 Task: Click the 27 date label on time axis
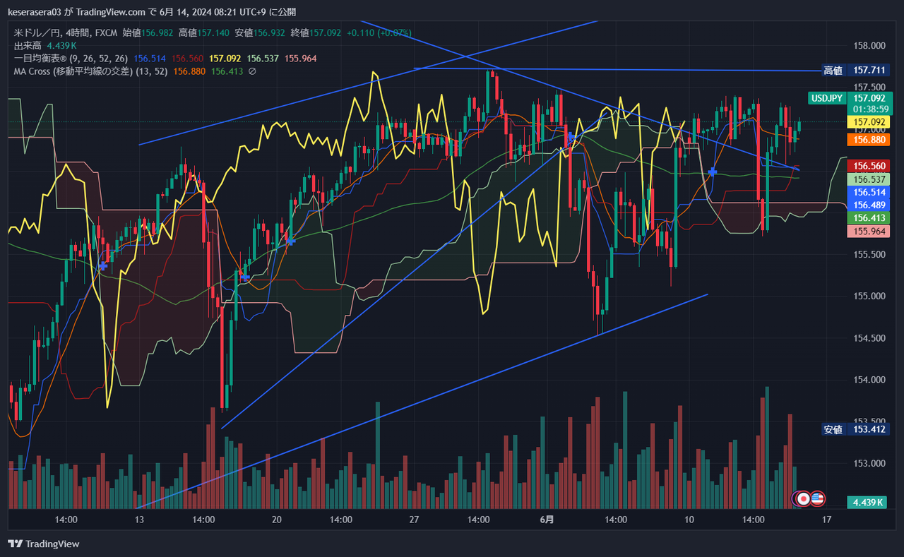tap(414, 520)
